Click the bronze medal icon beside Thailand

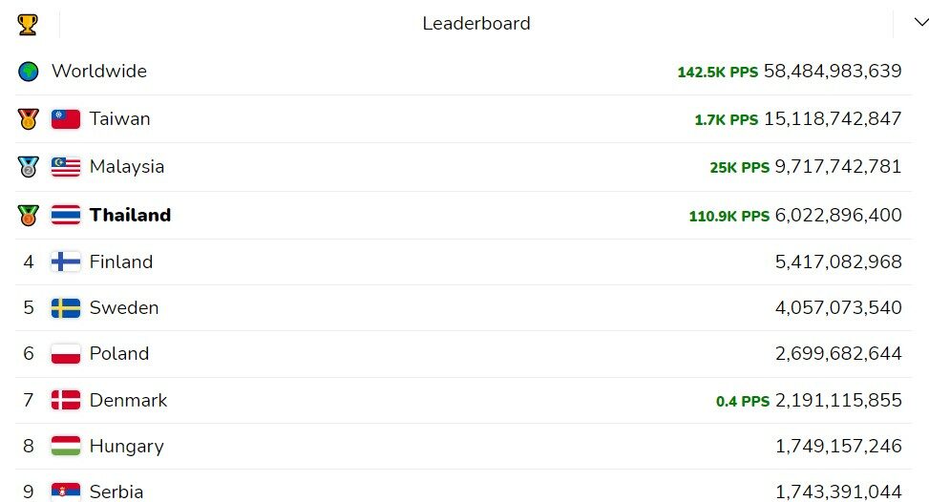point(28,215)
